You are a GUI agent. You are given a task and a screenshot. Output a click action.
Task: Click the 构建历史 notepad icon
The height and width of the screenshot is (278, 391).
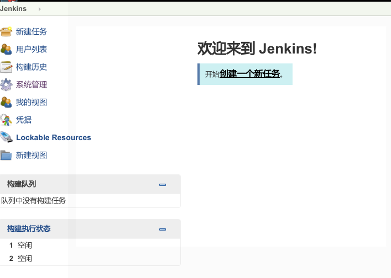pyautogui.click(x=6, y=67)
